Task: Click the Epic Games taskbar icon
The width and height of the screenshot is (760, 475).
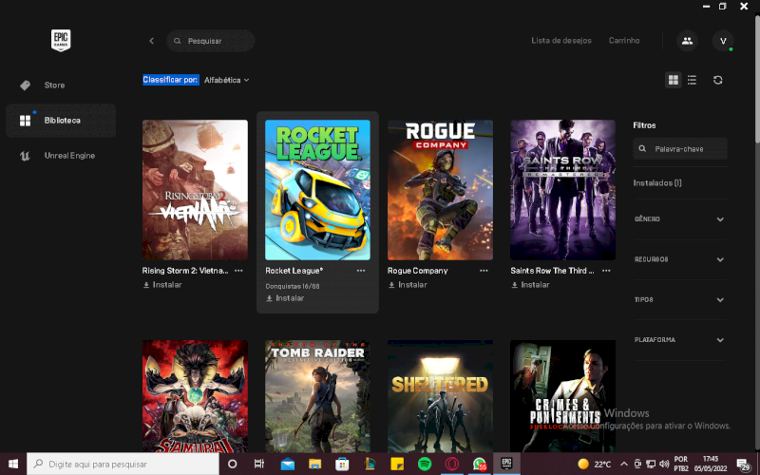Action: [x=506, y=464]
